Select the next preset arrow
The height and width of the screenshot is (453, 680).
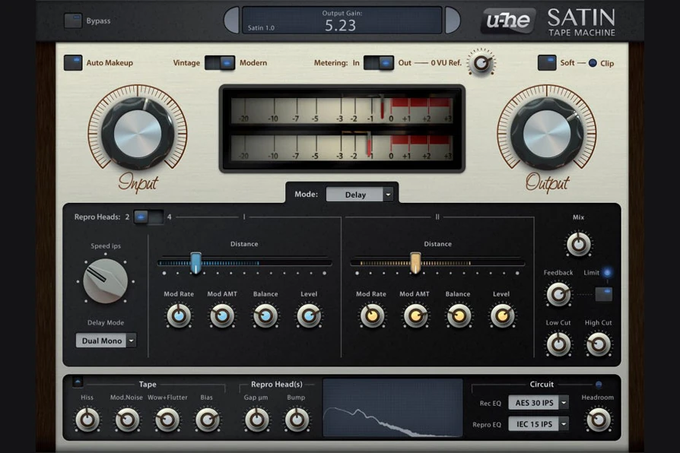coord(453,20)
